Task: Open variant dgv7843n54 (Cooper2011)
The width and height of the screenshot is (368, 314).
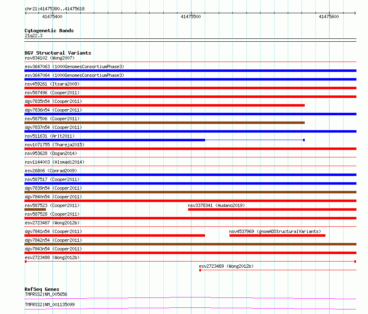Action: 53,249
